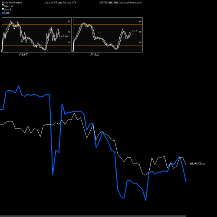Viewport: 217px width, 217px height.
Task: Click the 42.06 value in the FAST chart
Action: point(64,36)
